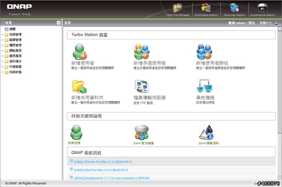Click the 新增共用資料夾 shared folder icon
This screenshot has width=282, height=187.
(79, 86)
